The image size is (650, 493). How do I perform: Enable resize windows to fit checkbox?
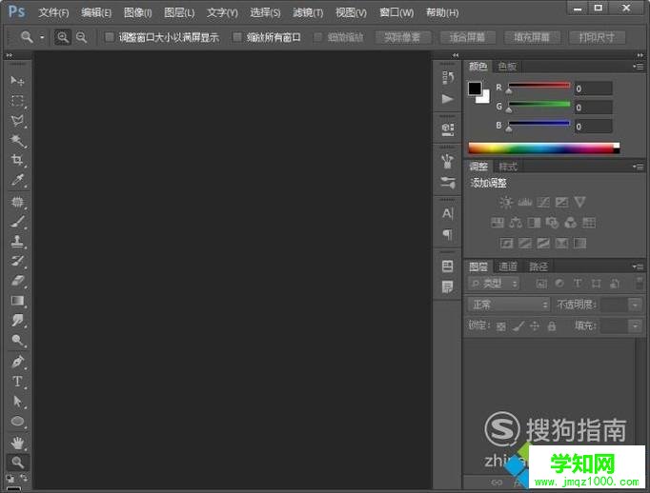click(x=109, y=37)
